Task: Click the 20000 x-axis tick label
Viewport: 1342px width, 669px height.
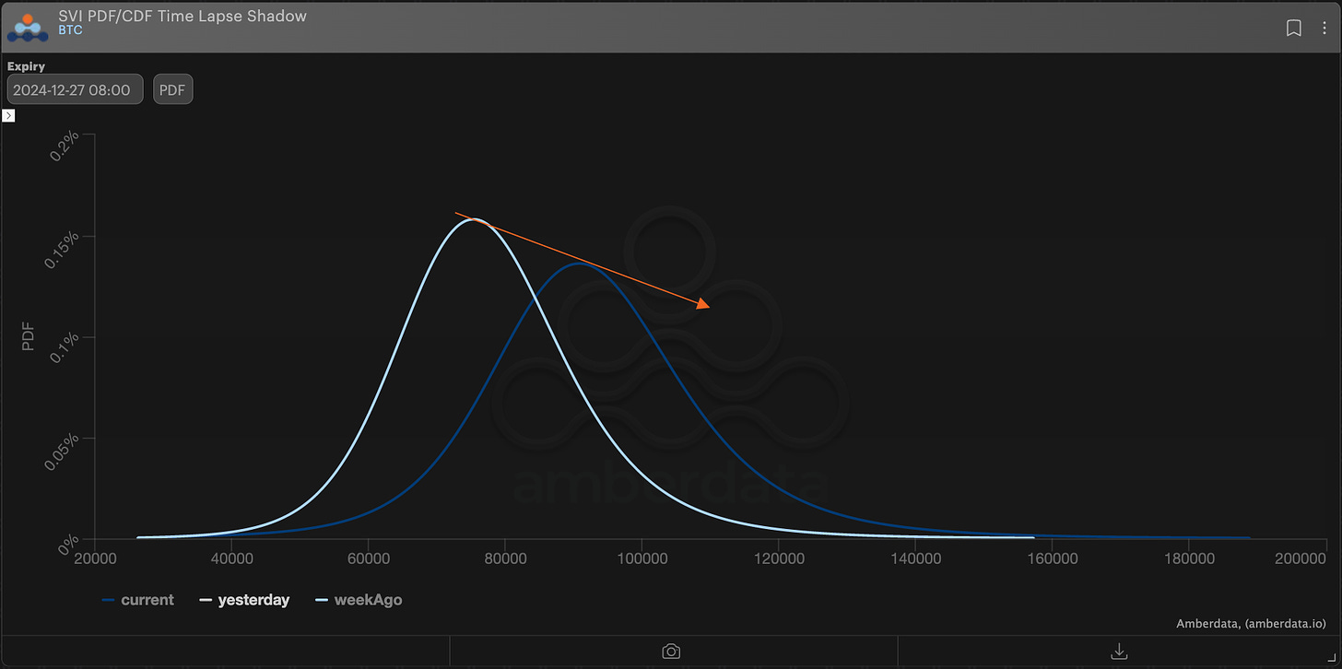Action: tap(95, 558)
